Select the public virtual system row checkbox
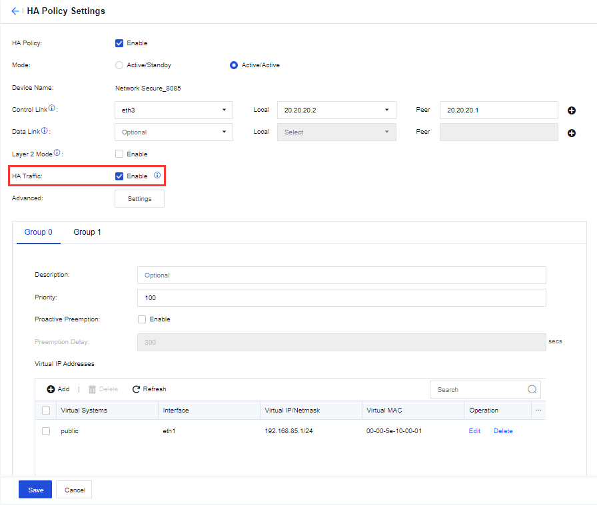 pos(46,431)
